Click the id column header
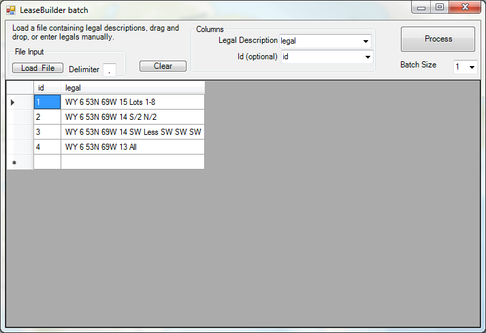486x333 pixels. click(47, 88)
